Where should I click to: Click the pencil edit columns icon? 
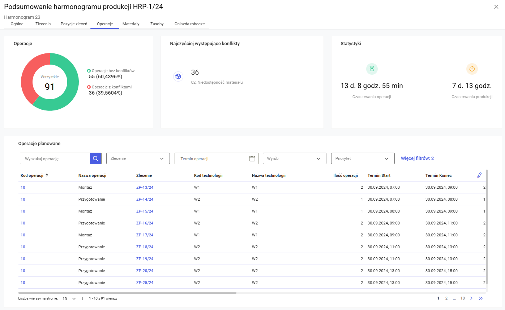(x=479, y=175)
